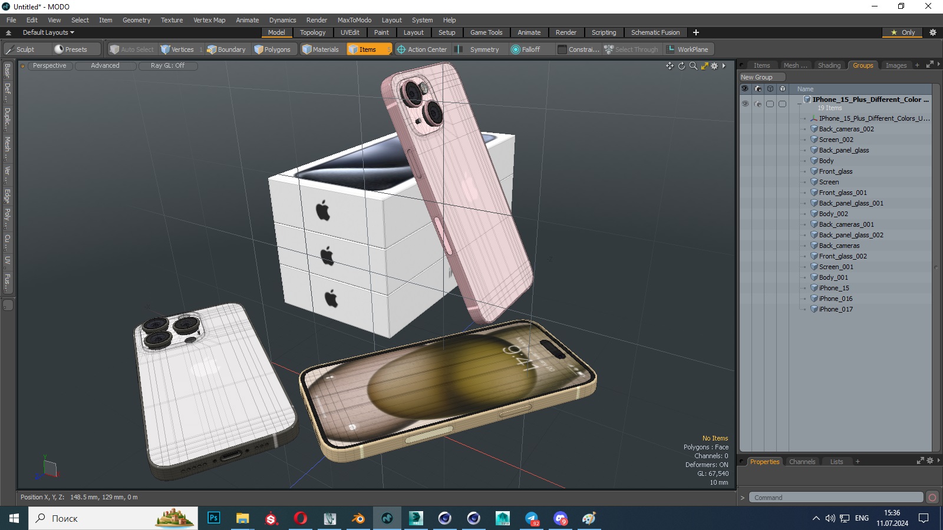Image resolution: width=943 pixels, height=530 pixels.
Task: Add a new layout tab with plus
Action: click(696, 32)
